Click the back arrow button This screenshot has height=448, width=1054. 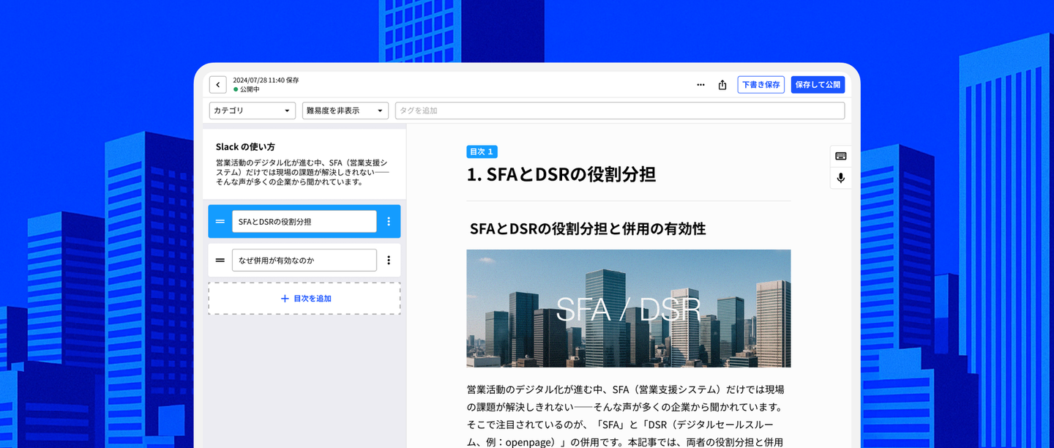coord(217,85)
